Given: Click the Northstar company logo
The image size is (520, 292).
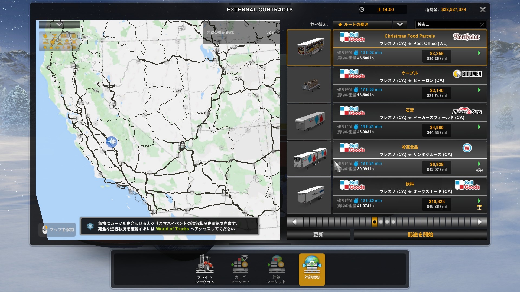Looking at the screenshot, I should (466, 36).
